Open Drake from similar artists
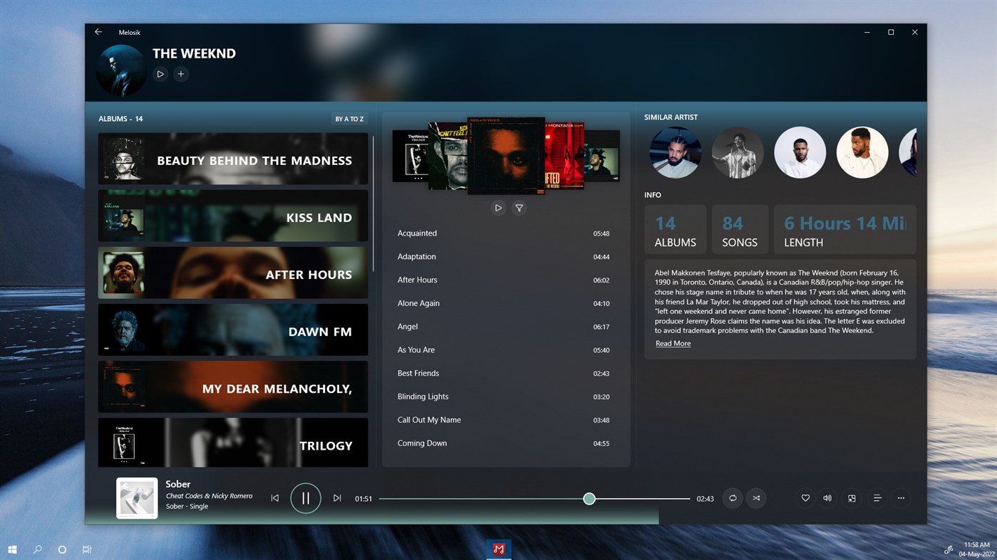Image resolution: width=997 pixels, height=560 pixels. point(675,152)
